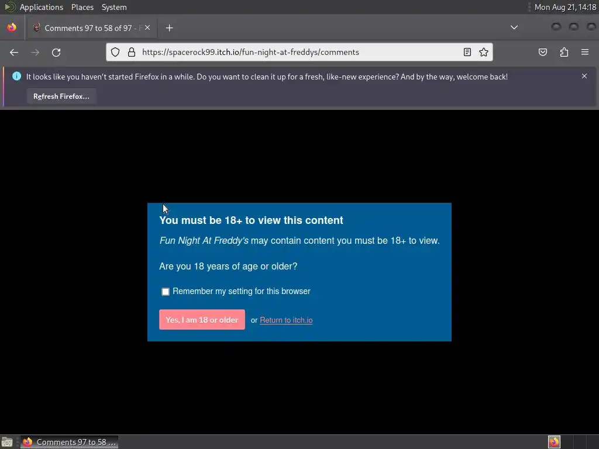Click the text Are you 18 years of age or older?
599x449 pixels.
[228, 266]
